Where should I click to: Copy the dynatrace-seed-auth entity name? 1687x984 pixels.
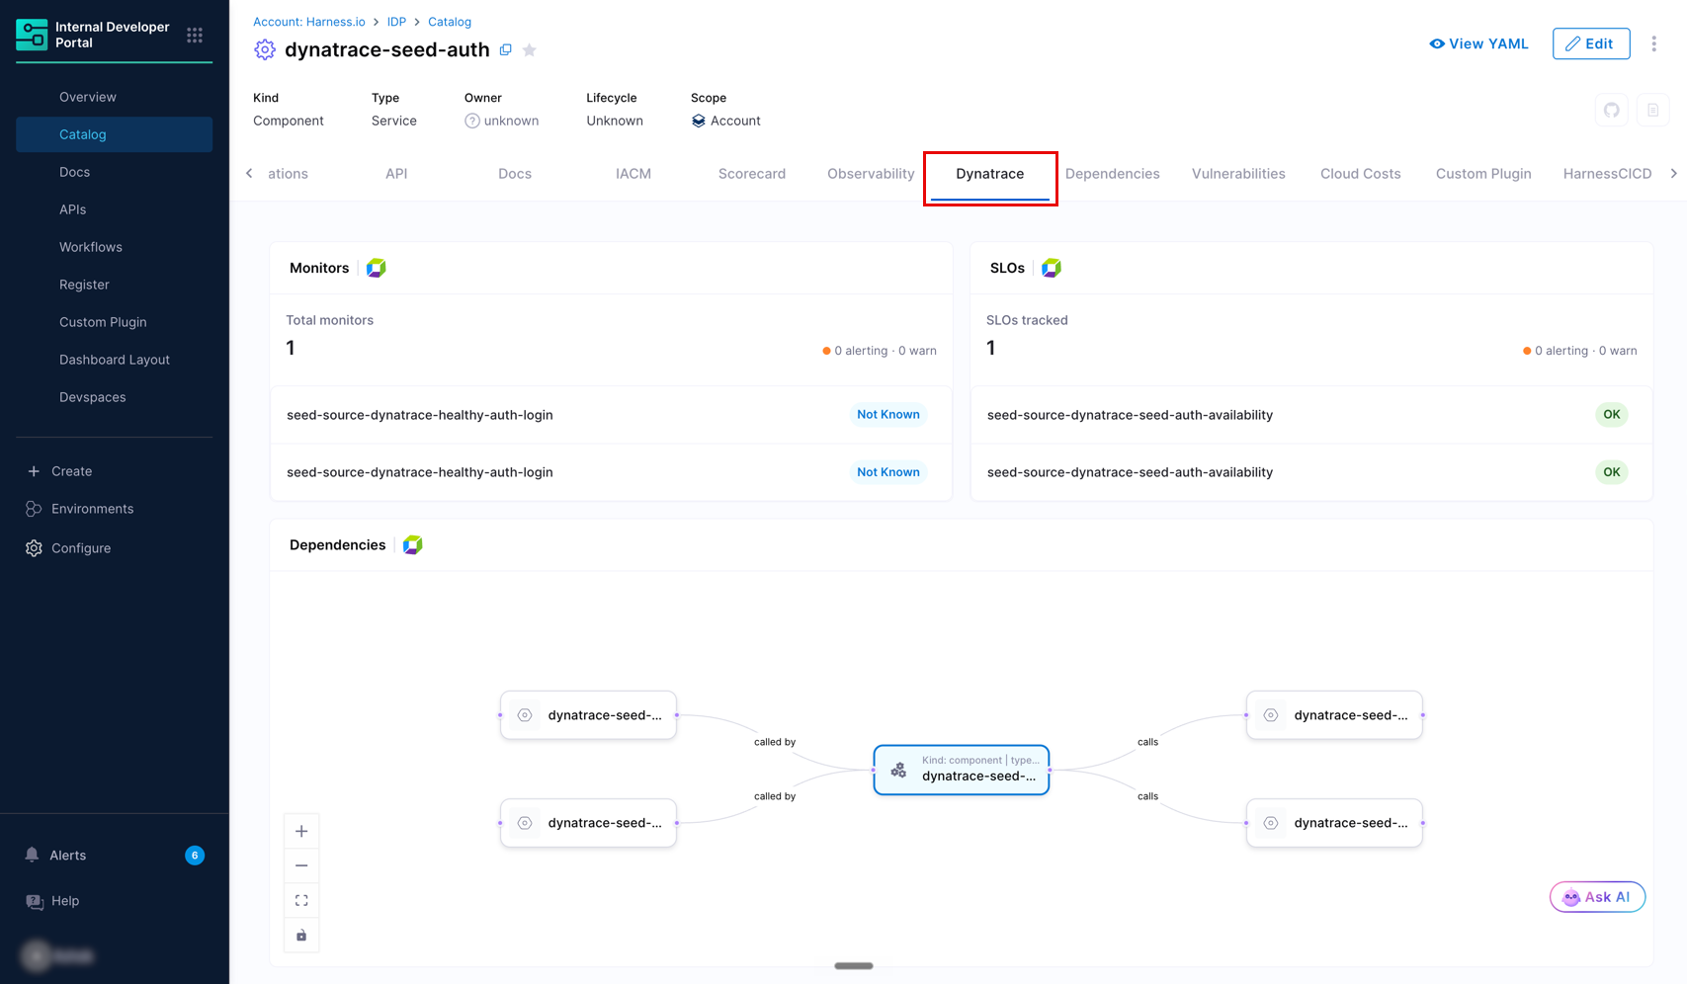pyautogui.click(x=506, y=49)
